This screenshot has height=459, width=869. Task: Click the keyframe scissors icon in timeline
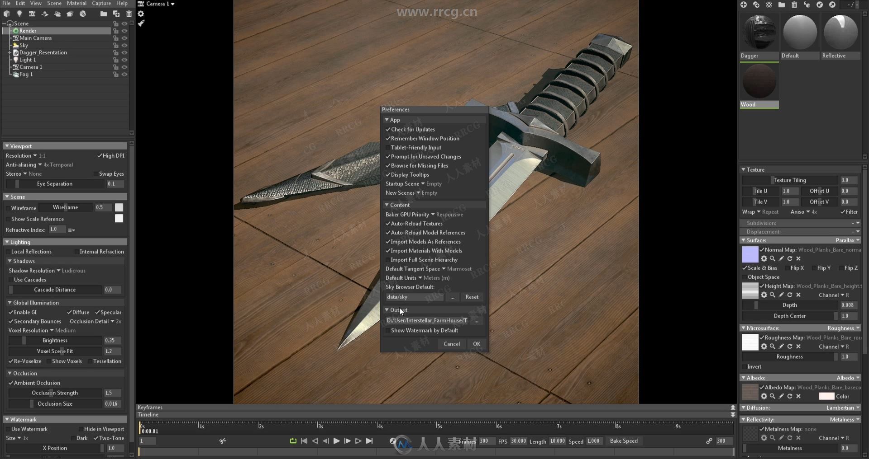[223, 441]
